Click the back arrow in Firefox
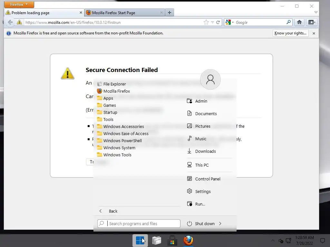Image resolution: width=330 pixels, height=247 pixels. 10,22
